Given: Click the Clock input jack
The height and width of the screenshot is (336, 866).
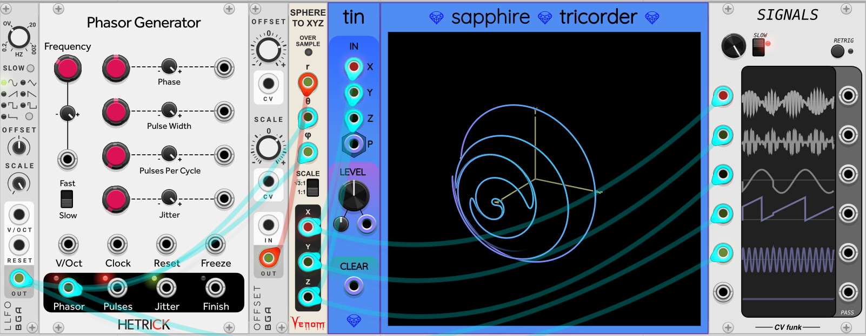Looking at the screenshot, I should point(117,244).
